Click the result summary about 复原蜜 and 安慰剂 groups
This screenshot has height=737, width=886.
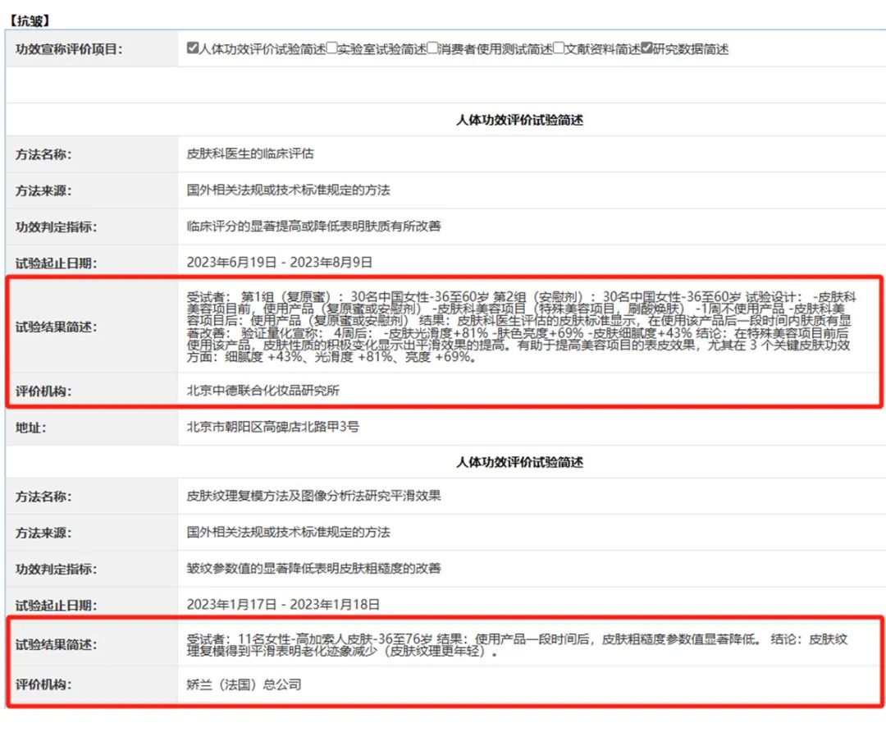click(x=517, y=327)
